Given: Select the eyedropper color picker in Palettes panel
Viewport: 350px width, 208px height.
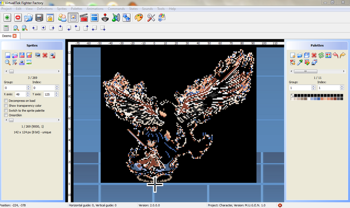Looking at the screenshot, I should [300, 62].
